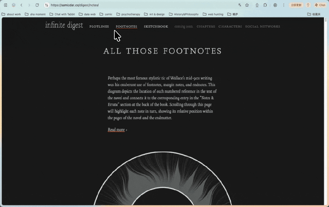Open the 'Chat with Tabbit' bookmark folder

pos(62,14)
